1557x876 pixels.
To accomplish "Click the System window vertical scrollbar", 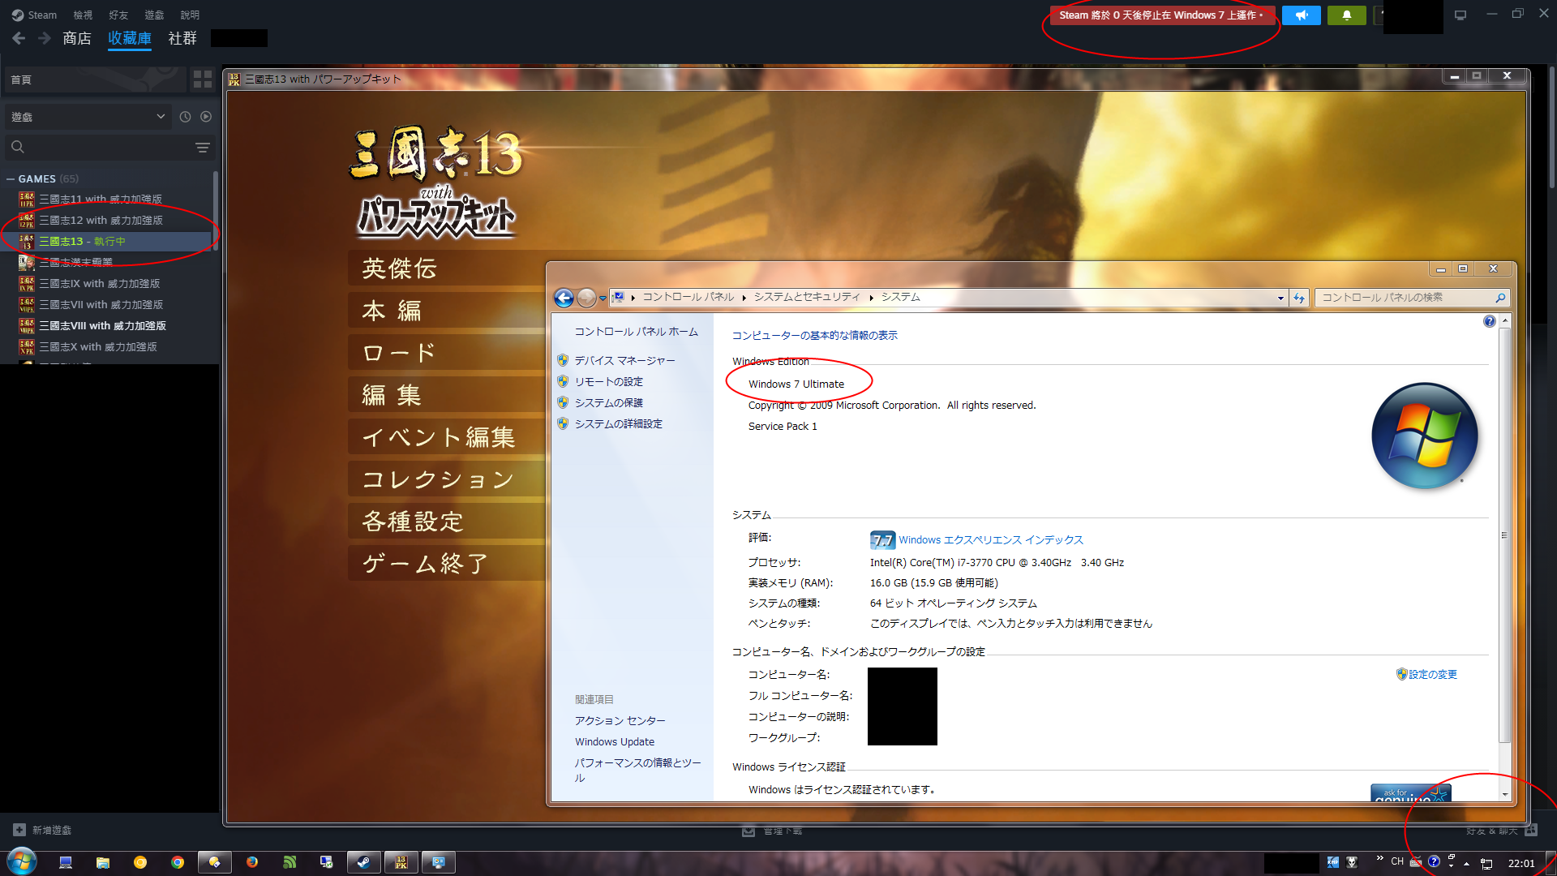I will pos(1504,535).
